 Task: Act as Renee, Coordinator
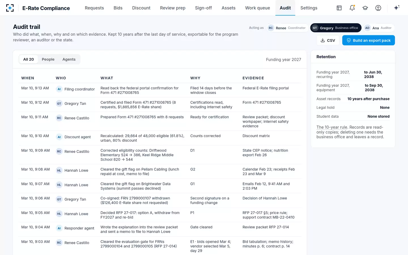coord(288,28)
